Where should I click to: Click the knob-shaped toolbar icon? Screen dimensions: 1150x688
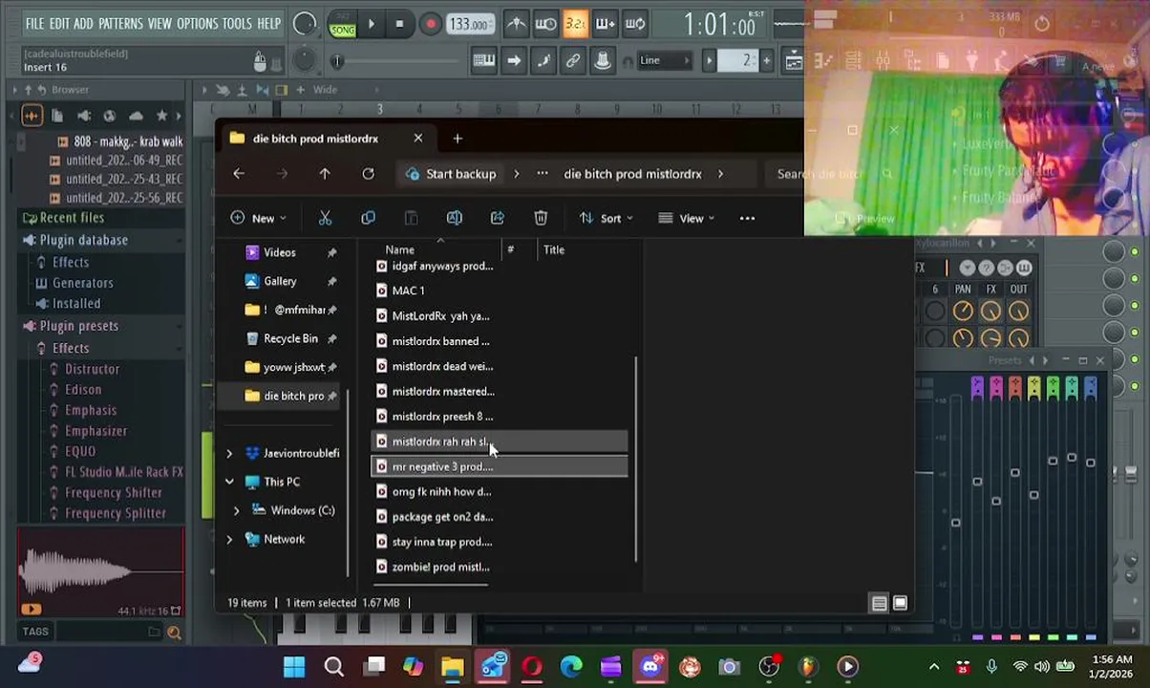coord(603,61)
